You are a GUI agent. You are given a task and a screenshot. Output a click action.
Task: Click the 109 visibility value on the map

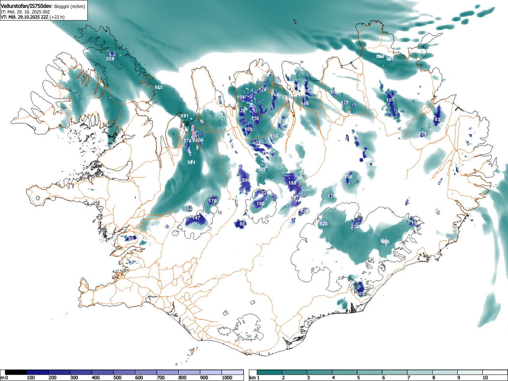click(248, 130)
